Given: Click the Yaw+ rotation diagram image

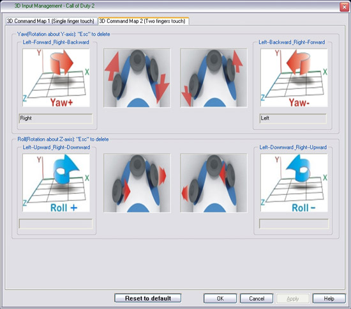Looking at the screenshot, I should pyautogui.click(x=56, y=77).
